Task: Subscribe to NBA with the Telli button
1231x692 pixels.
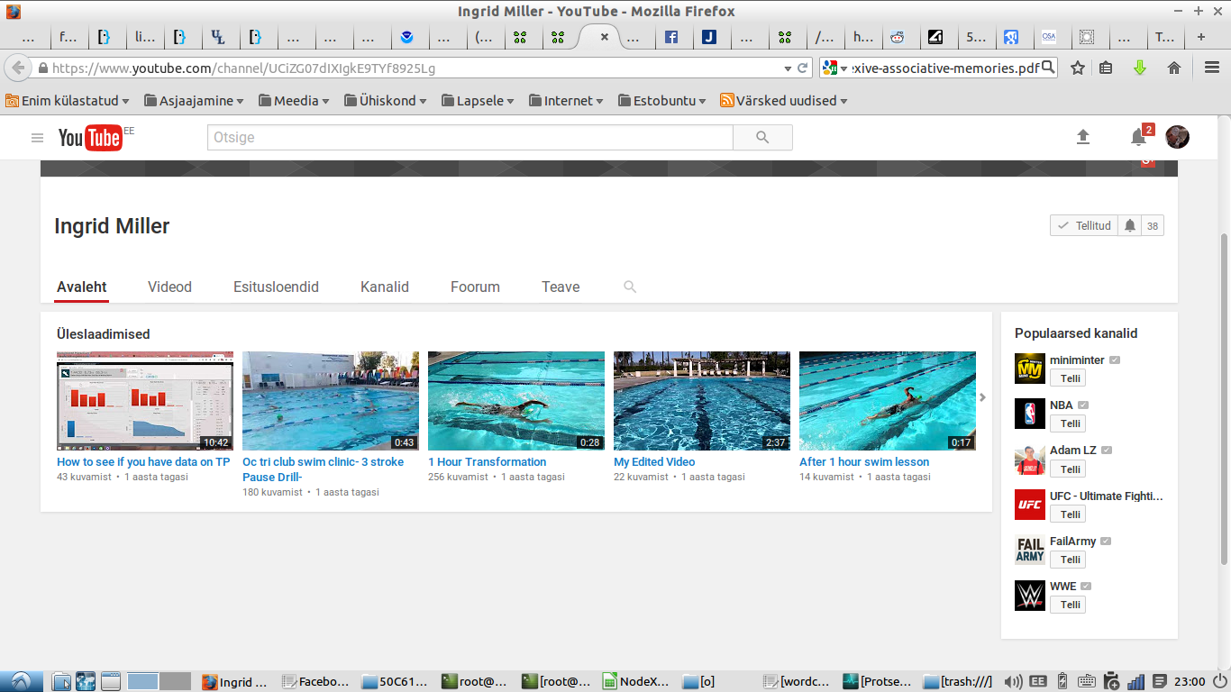Action: pos(1070,423)
